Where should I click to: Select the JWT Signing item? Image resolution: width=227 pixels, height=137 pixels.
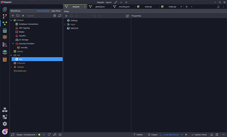tap(24, 28)
